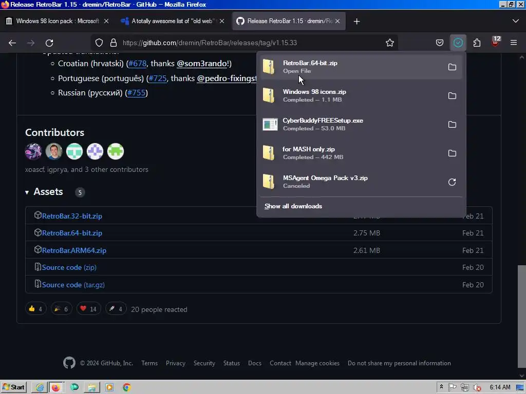Open the tracking protection shield icon
526x394 pixels.
(99, 43)
